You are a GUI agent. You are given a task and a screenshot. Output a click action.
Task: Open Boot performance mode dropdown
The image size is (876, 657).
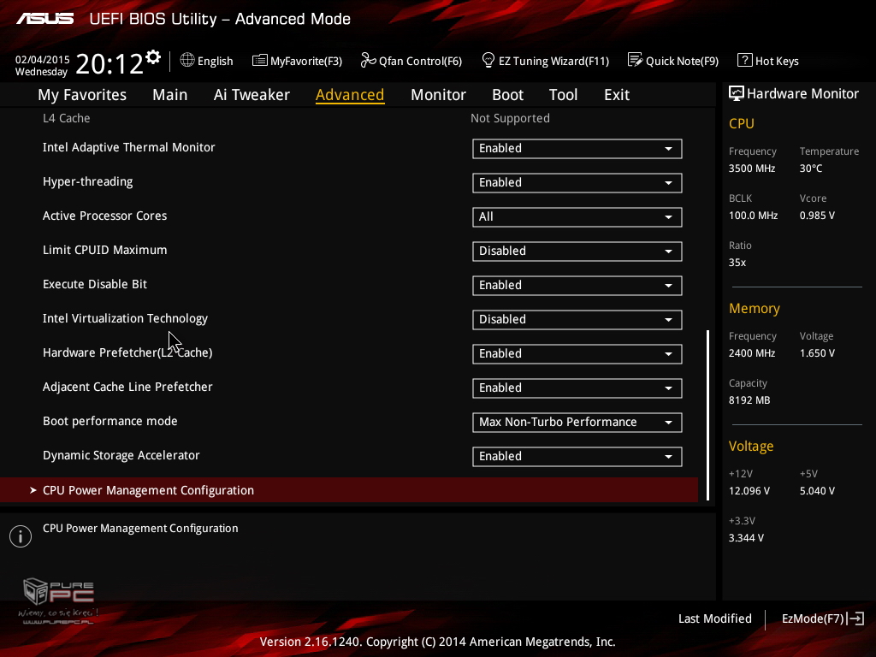tap(577, 423)
